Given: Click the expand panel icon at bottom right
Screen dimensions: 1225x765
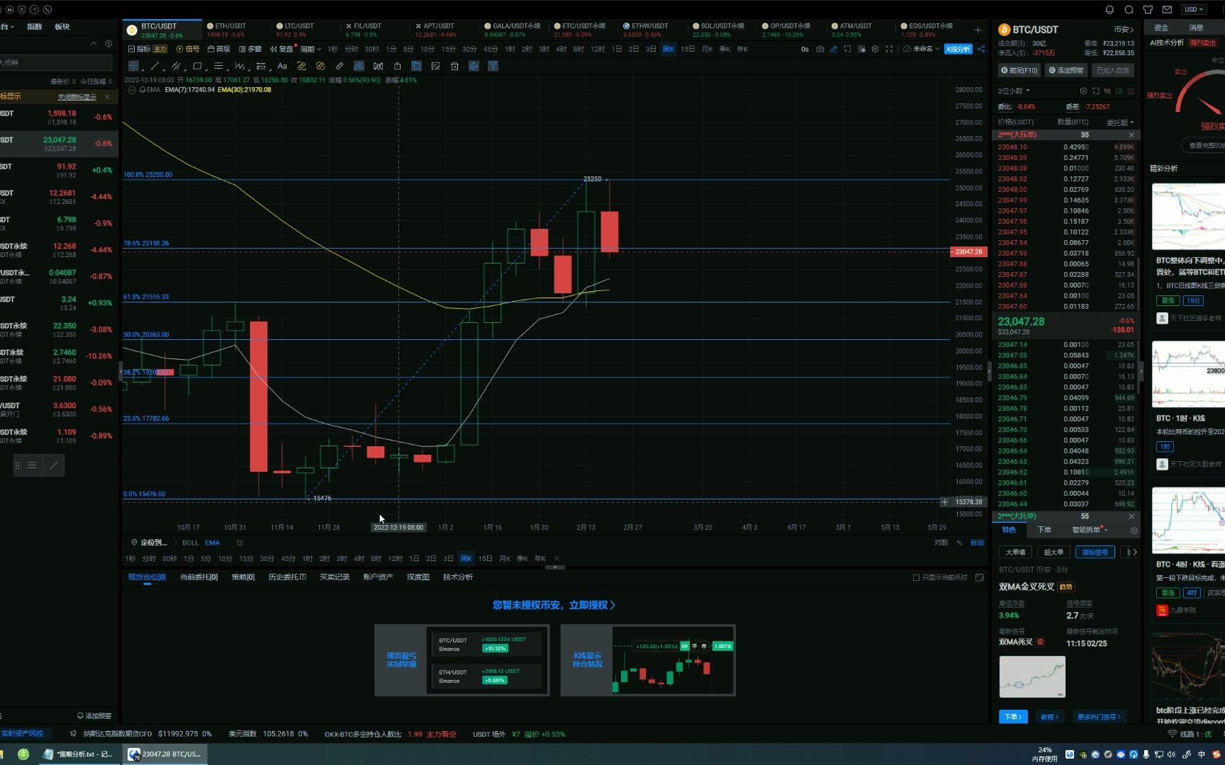Looking at the screenshot, I should pyautogui.click(x=980, y=577).
